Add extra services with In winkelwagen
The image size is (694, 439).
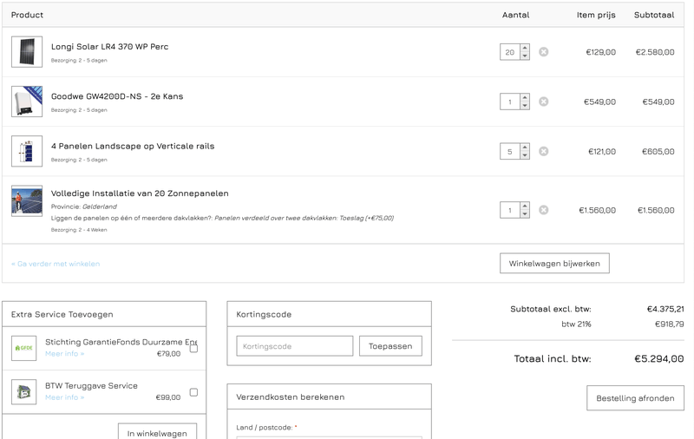coord(157,431)
